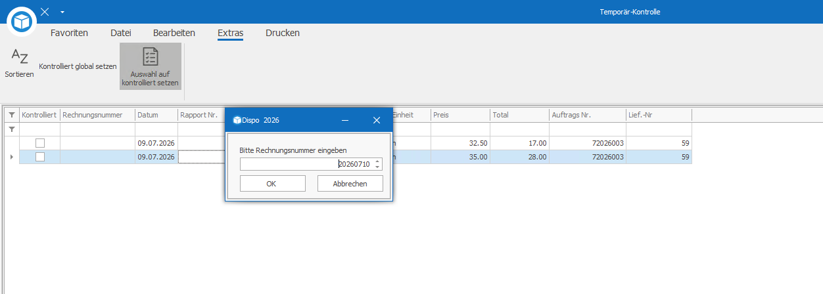Click the Preis filter row cell
The height and width of the screenshot is (294, 823).
point(460,129)
